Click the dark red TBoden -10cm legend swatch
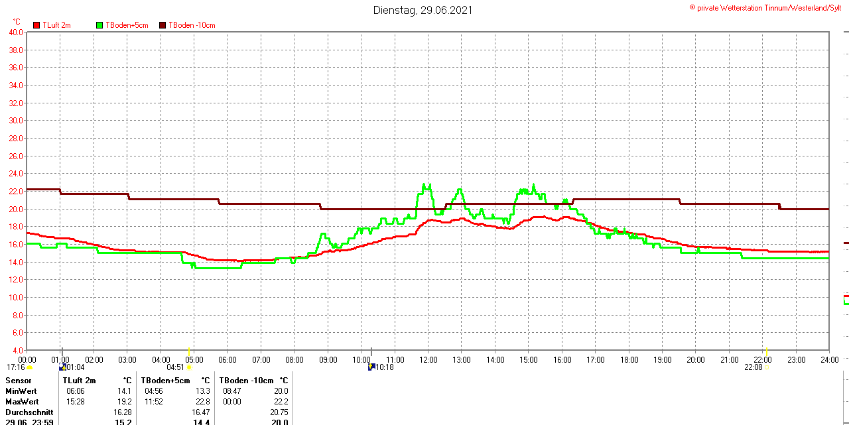849x425 pixels. point(163,25)
